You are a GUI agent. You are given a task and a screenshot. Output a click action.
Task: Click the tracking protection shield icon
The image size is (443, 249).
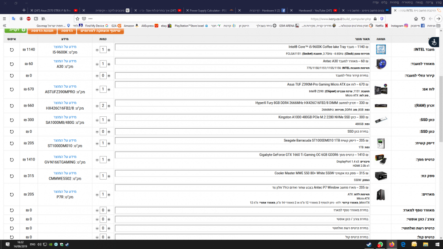382,19
